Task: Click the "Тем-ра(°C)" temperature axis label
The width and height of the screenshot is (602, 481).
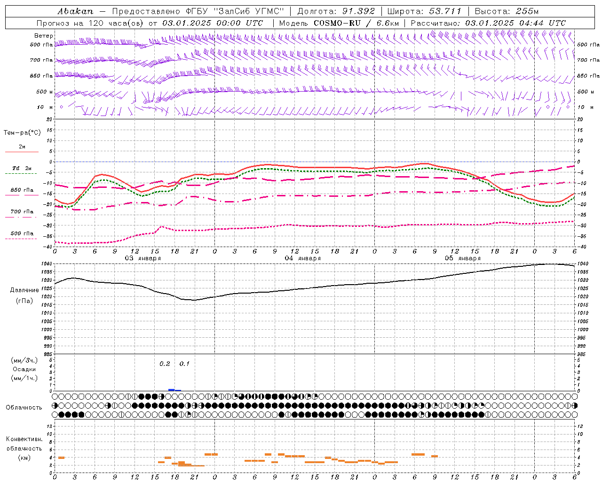Action: point(22,133)
